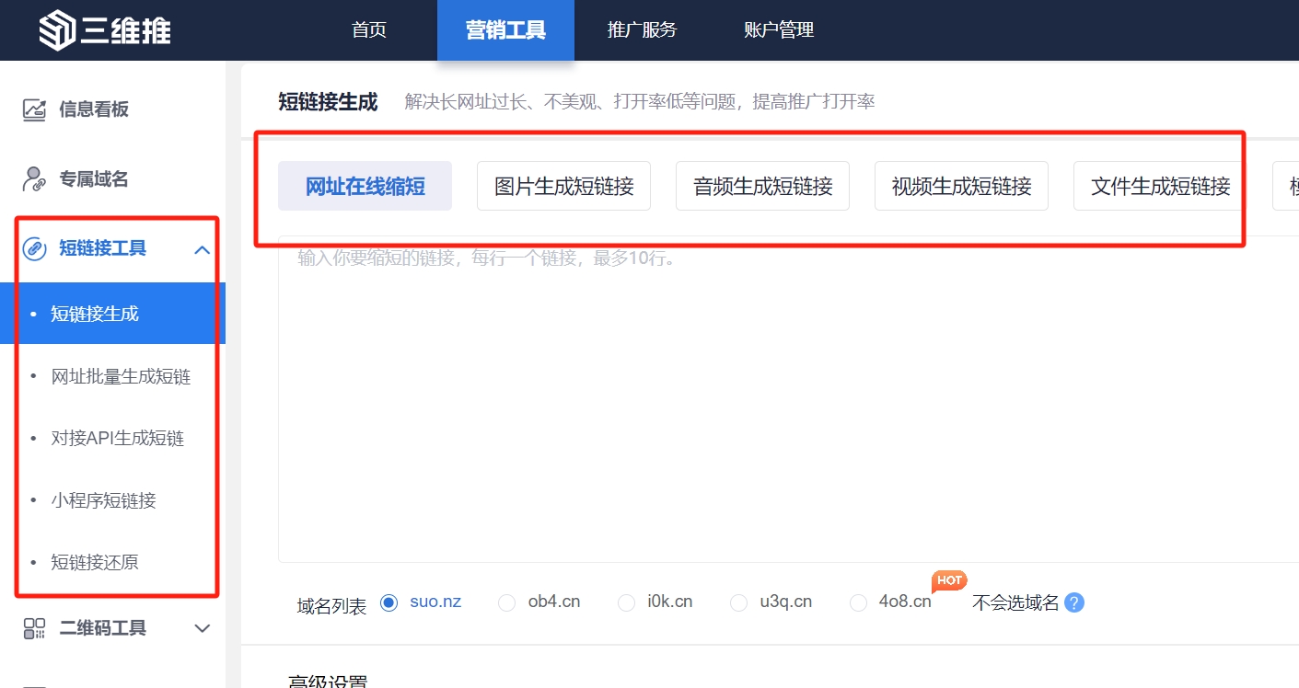This screenshot has width=1299, height=688.
Task: Open 短链接还原 in the sidebar
Action: pos(95,562)
